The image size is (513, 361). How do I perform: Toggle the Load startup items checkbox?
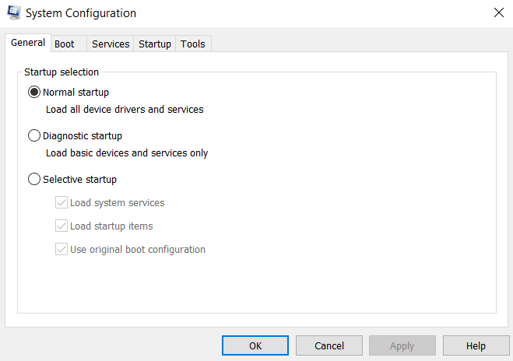click(61, 226)
